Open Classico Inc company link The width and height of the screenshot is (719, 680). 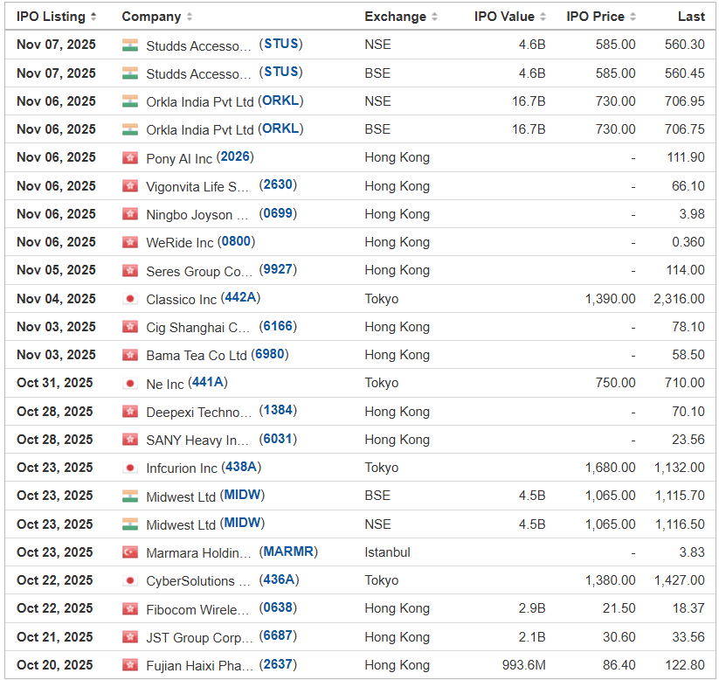[x=181, y=300]
